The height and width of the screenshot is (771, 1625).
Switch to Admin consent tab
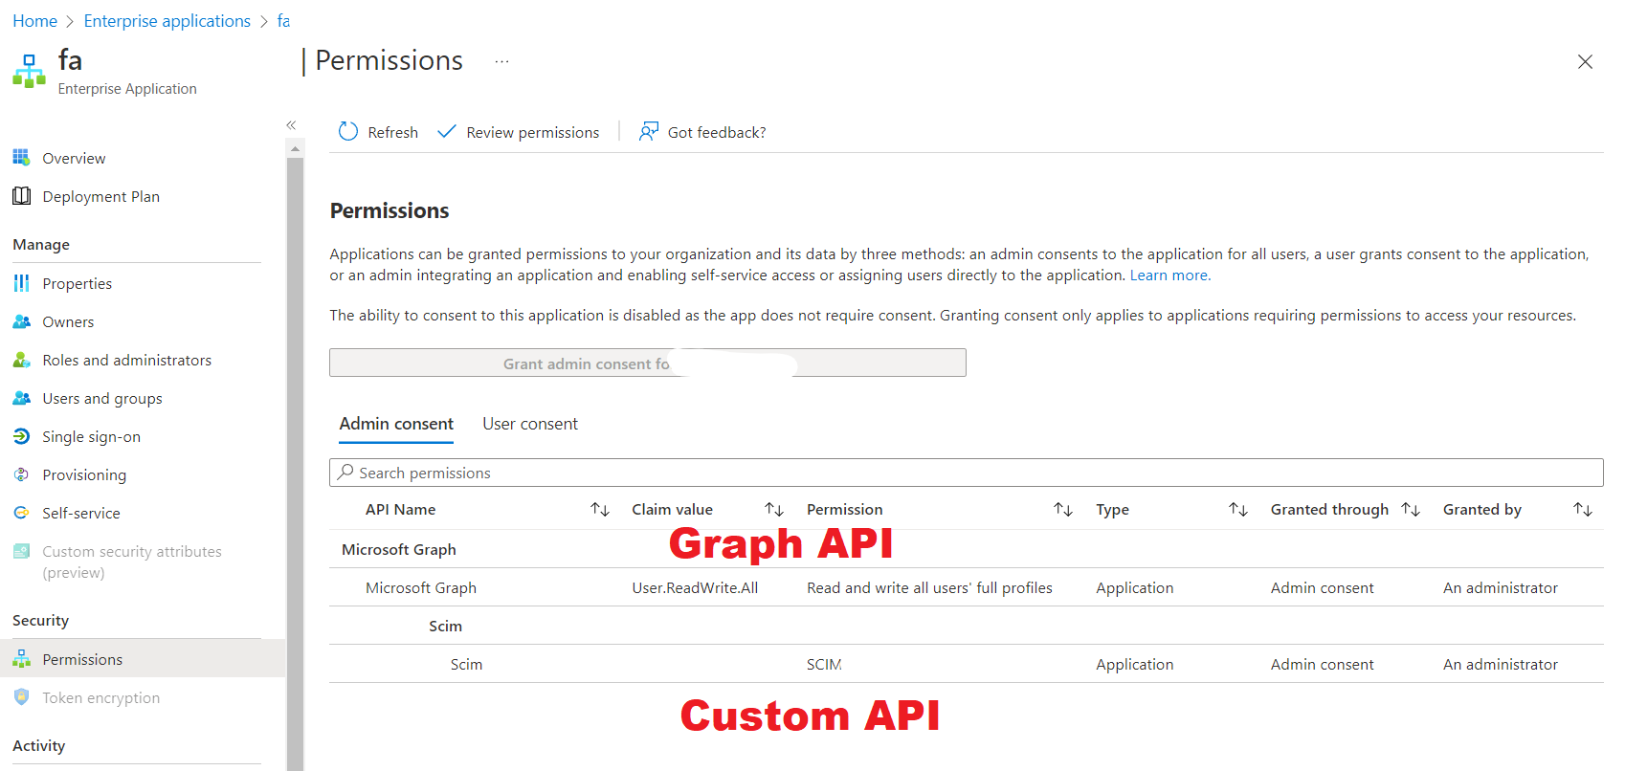(x=396, y=424)
